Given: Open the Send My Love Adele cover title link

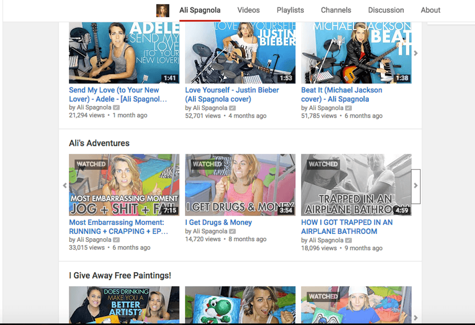Looking at the screenshot, I should [117, 94].
